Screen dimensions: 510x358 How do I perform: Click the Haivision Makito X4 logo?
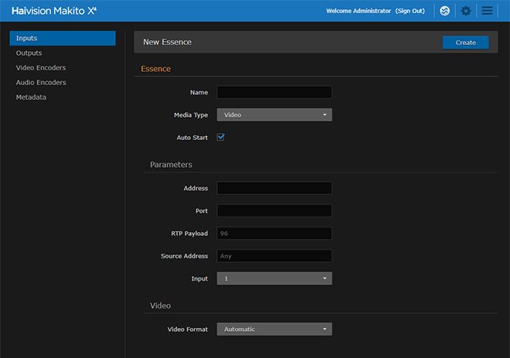53,11
